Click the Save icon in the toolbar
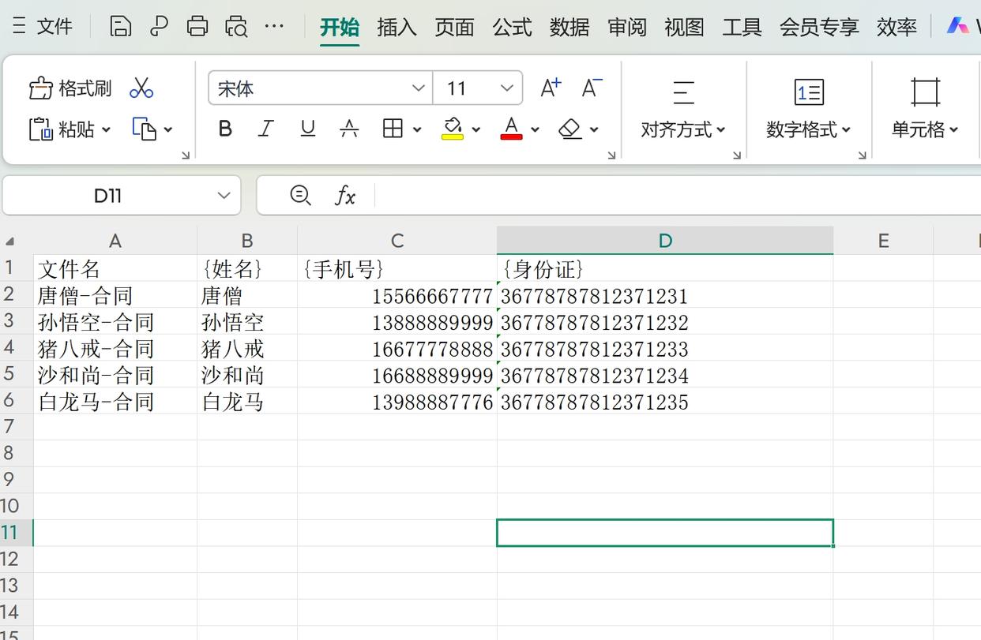981x640 pixels. point(120,26)
